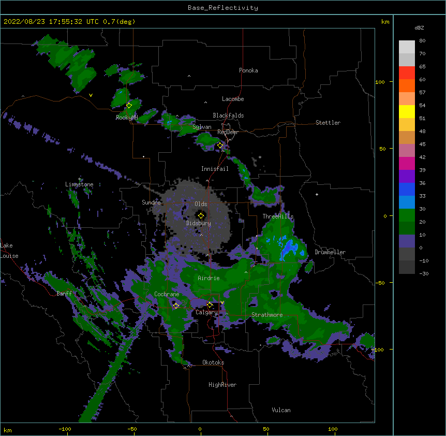Pick the orange 57–60 dBZ legend swatch

[407, 85]
